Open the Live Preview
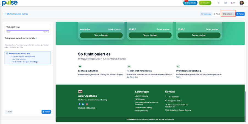 228,14
